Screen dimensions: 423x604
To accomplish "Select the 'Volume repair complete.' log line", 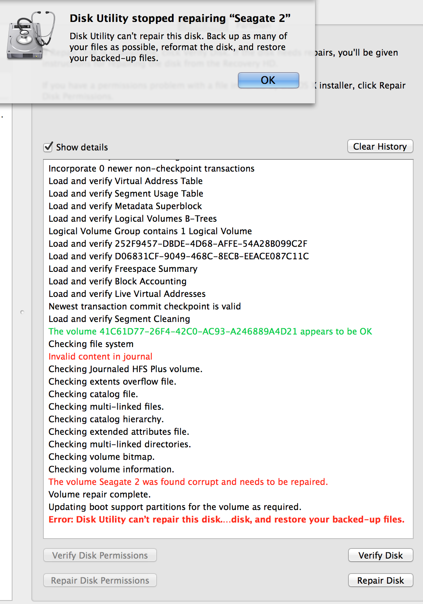I will [99, 494].
